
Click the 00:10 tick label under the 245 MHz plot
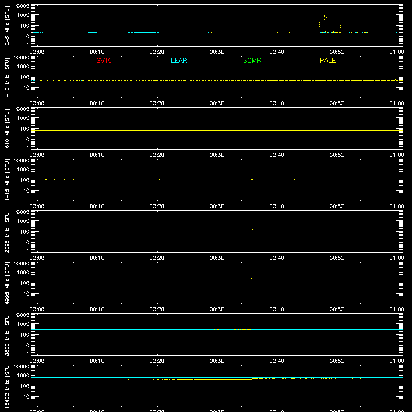[97, 52]
